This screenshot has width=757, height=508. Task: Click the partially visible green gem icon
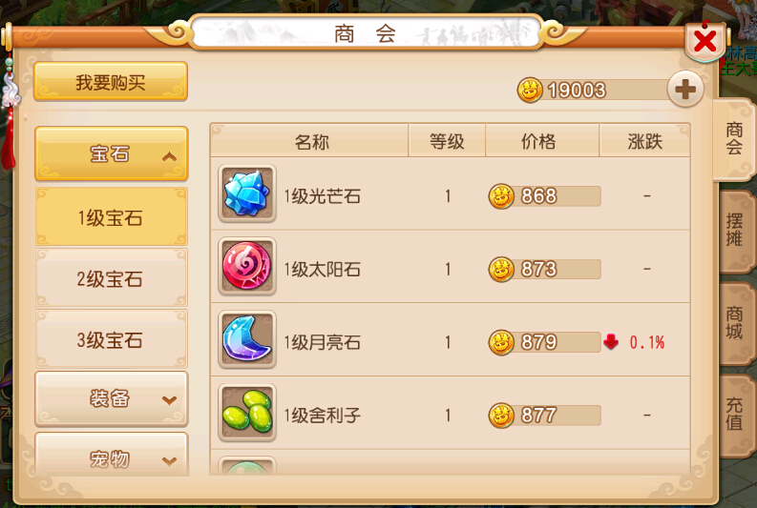click(x=246, y=466)
